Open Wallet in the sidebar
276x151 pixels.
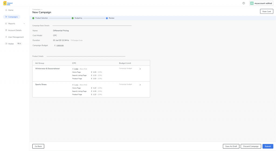[x=11, y=44]
